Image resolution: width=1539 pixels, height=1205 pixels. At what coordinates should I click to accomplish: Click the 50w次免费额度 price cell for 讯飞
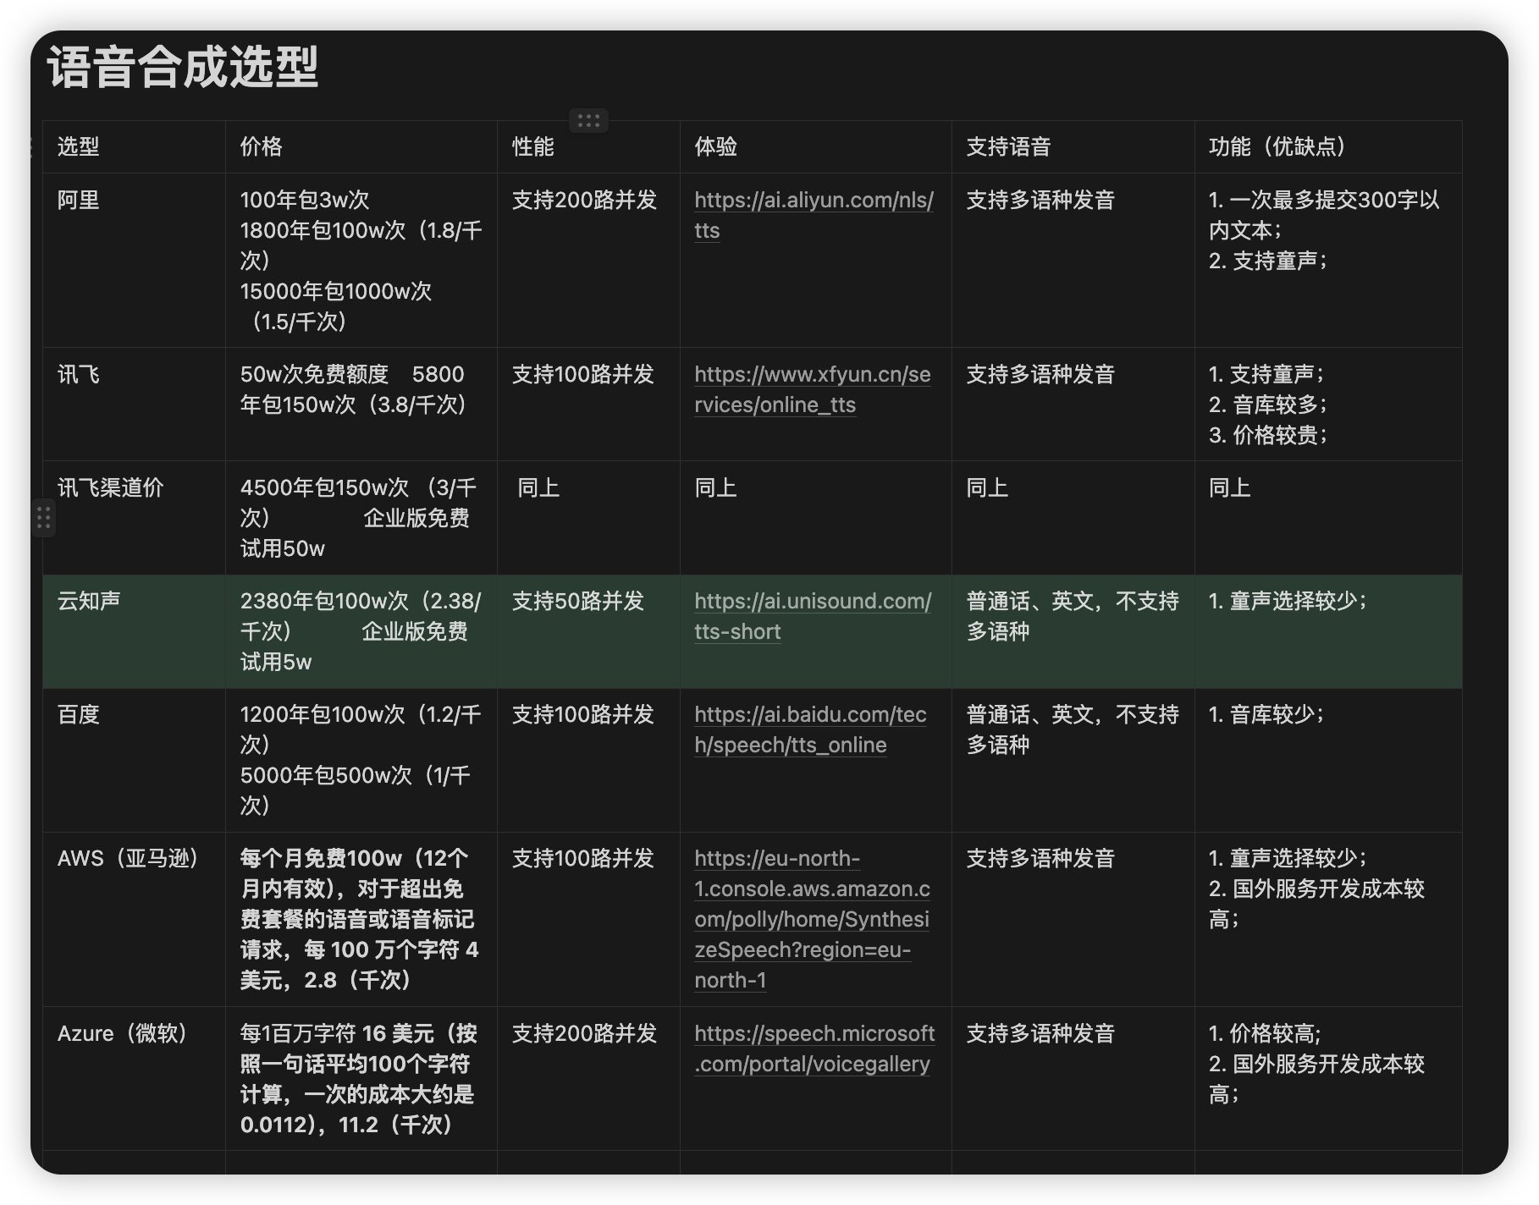click(361, 404)
